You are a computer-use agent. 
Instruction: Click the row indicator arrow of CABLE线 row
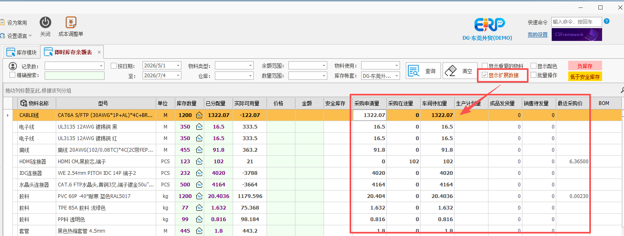click(8, 115)
